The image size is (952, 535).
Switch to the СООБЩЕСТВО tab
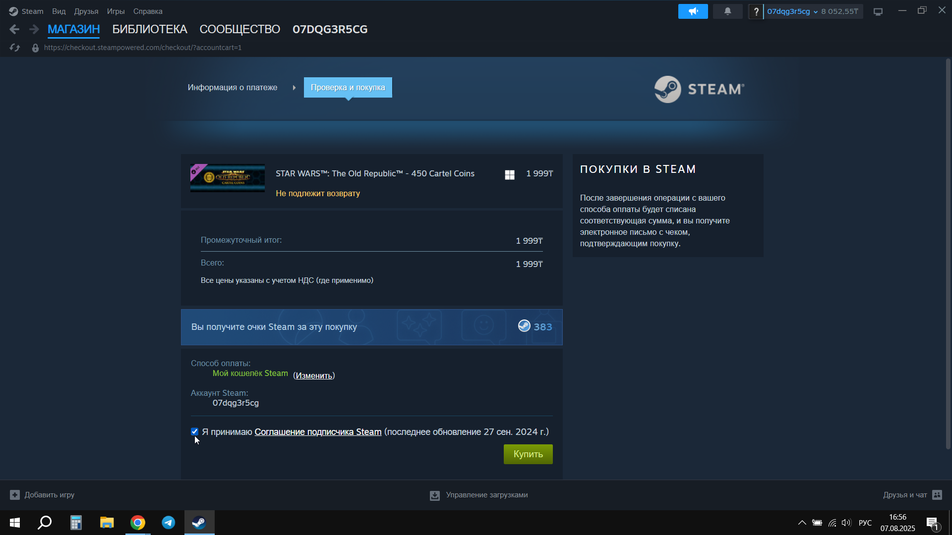pos(240,29)
